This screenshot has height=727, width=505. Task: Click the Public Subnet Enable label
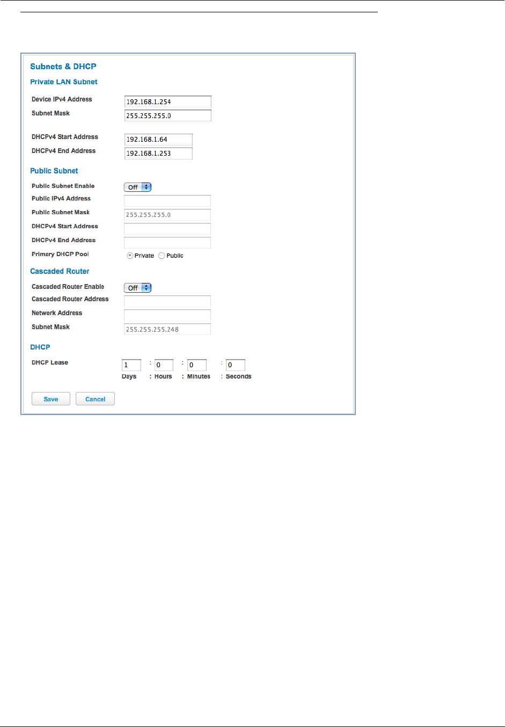[63, 186]
